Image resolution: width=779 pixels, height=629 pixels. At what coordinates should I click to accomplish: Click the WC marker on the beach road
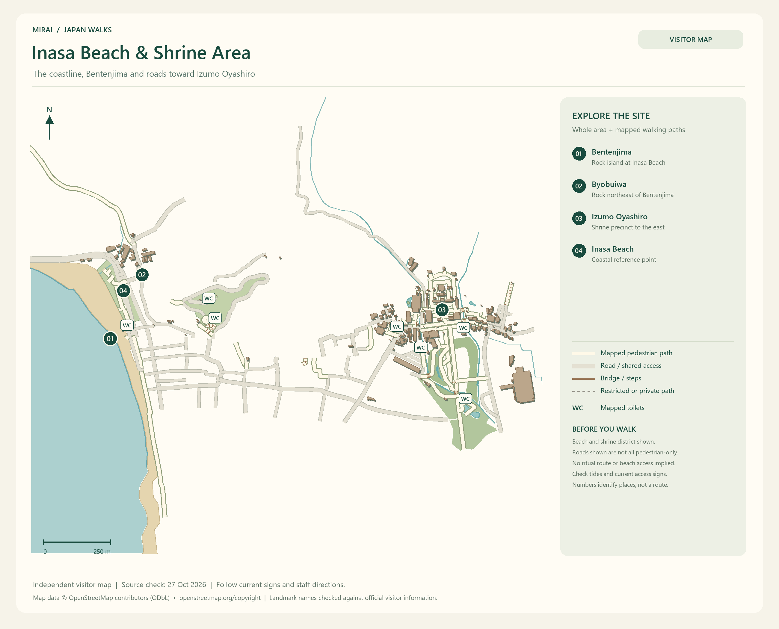coord(127,325)
